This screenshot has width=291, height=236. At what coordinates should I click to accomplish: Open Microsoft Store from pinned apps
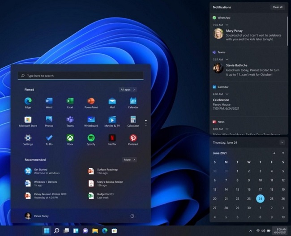pyautogui.click(x=28, y=121)
